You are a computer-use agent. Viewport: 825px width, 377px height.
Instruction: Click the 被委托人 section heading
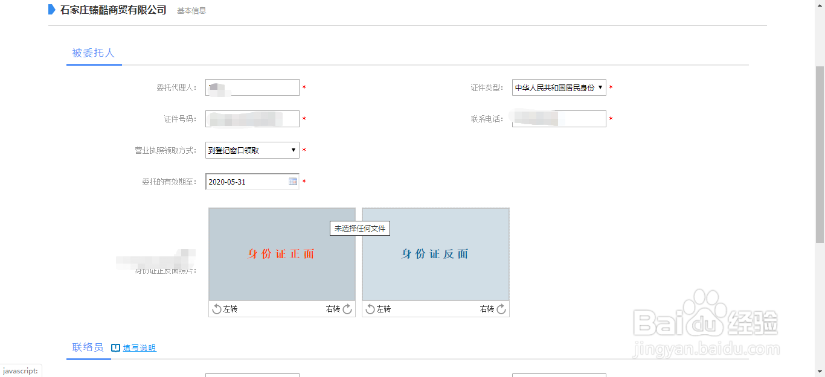(94, 52)
